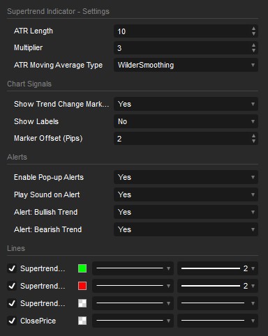Screen dimensions: 268x336
Task: Decrease Marker Offset (Pips) with down arrow
Action: [x=253, y=142]
